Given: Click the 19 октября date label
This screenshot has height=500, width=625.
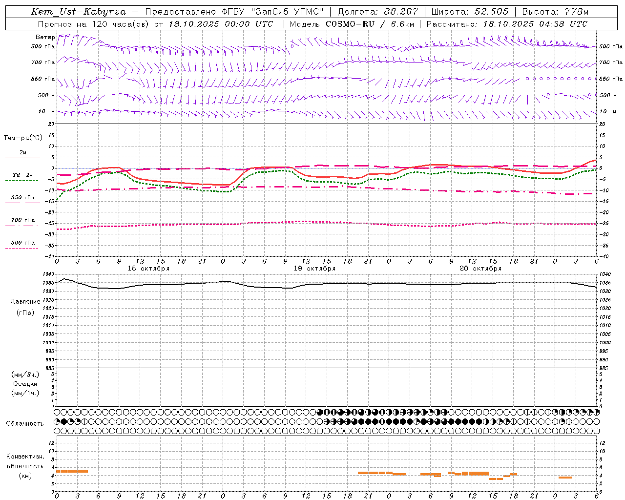Looking at the screenshot, I should click(x=314, y=269).
